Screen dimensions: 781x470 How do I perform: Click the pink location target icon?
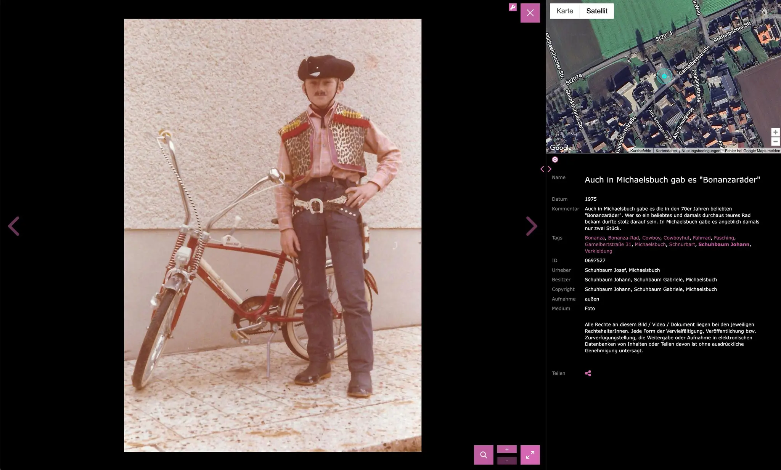[x=555, y=160]
